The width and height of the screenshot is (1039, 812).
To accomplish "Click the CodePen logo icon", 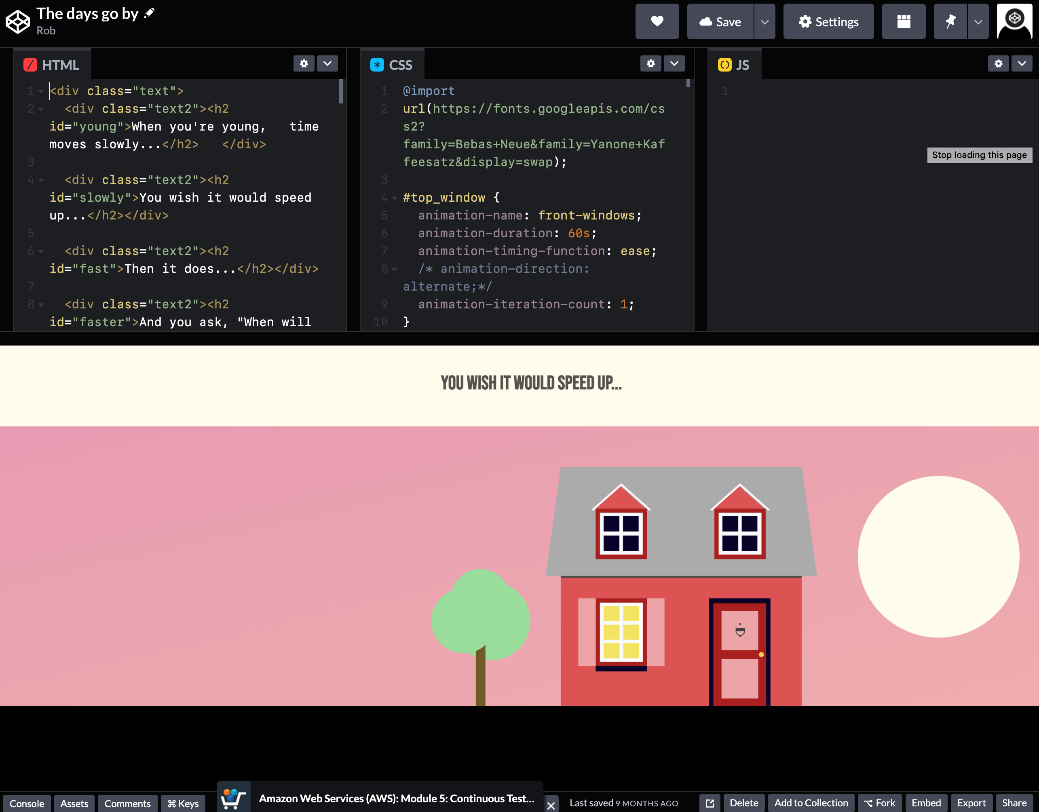I will point(18,22).
